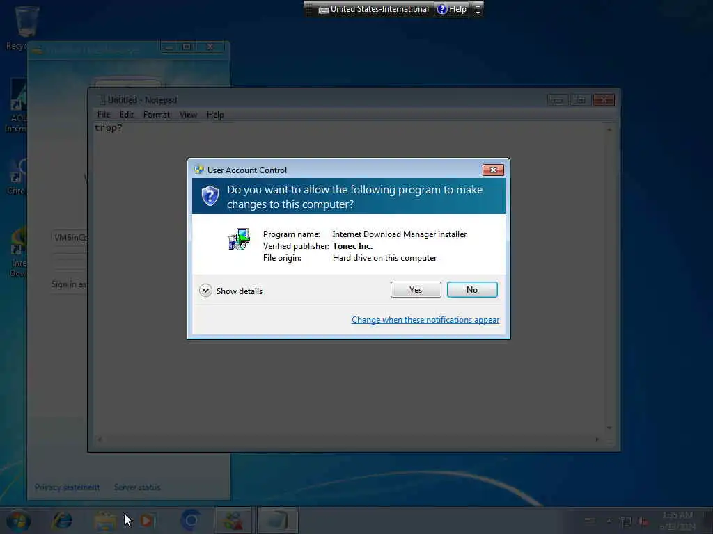Click Notepad horizontal scrollbar left arrow
The height and width of the screenshot is (534, 713).
100,439
